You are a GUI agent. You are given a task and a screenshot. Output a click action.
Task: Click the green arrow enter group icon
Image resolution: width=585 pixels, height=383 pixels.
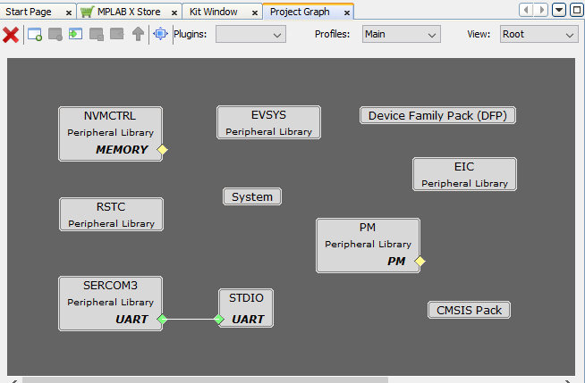tap(75, 35)
